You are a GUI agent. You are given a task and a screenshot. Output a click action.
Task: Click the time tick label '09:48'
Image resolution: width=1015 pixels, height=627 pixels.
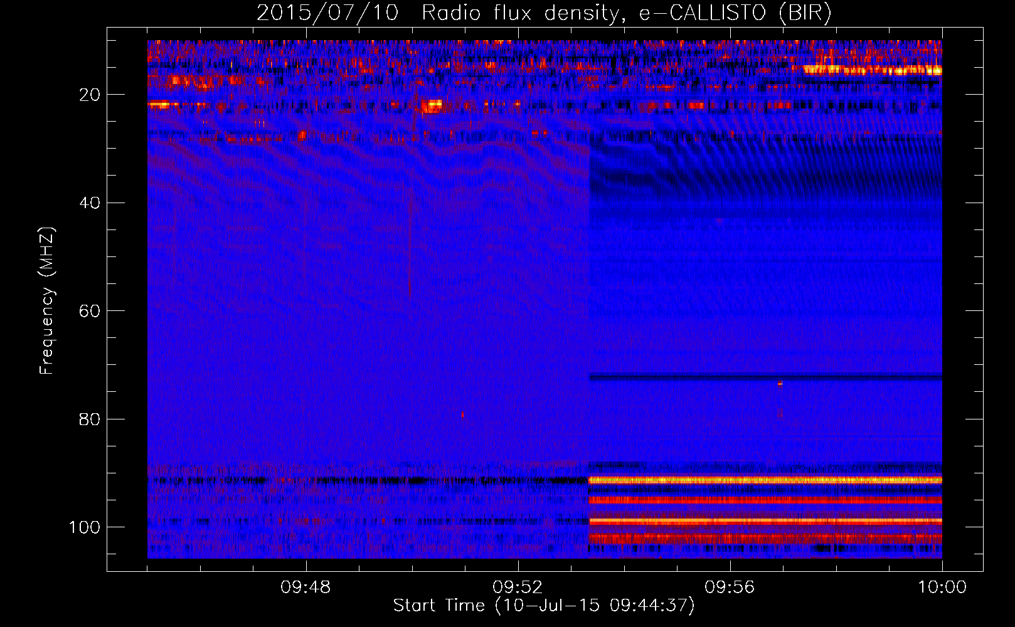(x=306, y=587)
